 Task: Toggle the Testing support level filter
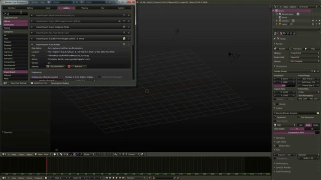16,28
